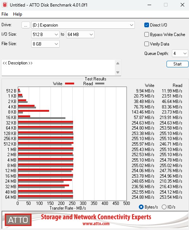Enable the Verify Data checkbox
189x230 pixels.
(146, 44)
